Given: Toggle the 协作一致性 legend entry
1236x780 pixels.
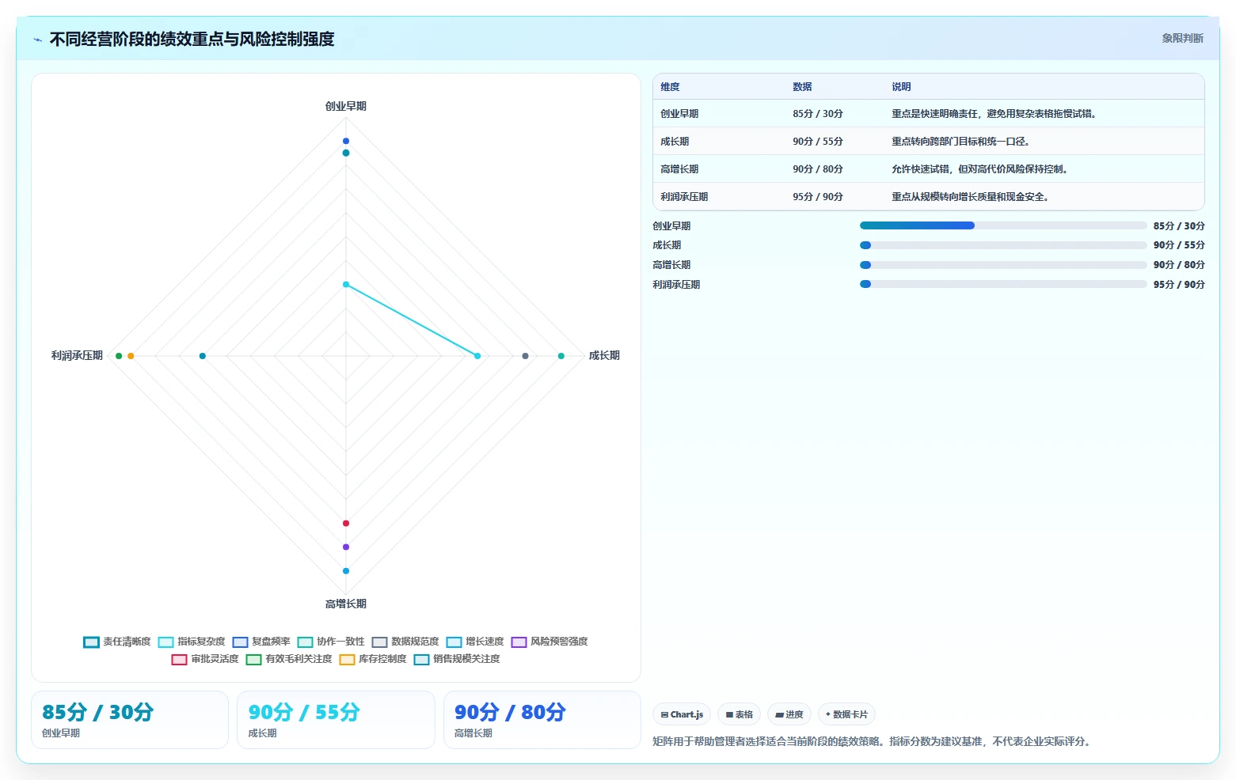Looking at the screenshot, I should click(331, 642).
